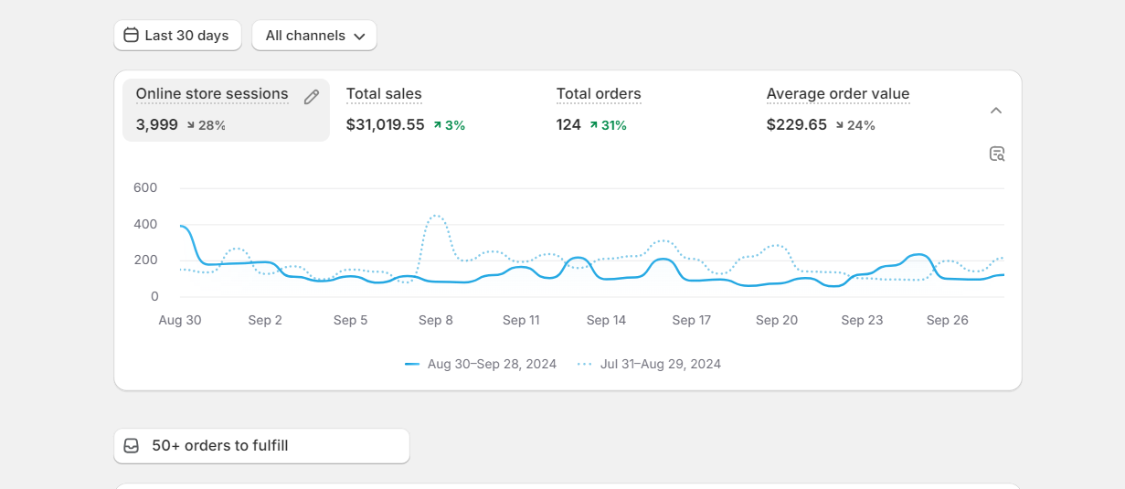The width and height of the screenshot is (1125, 489).
Task: Click the Online store sessions heading
Action: [x=212, y=94]
